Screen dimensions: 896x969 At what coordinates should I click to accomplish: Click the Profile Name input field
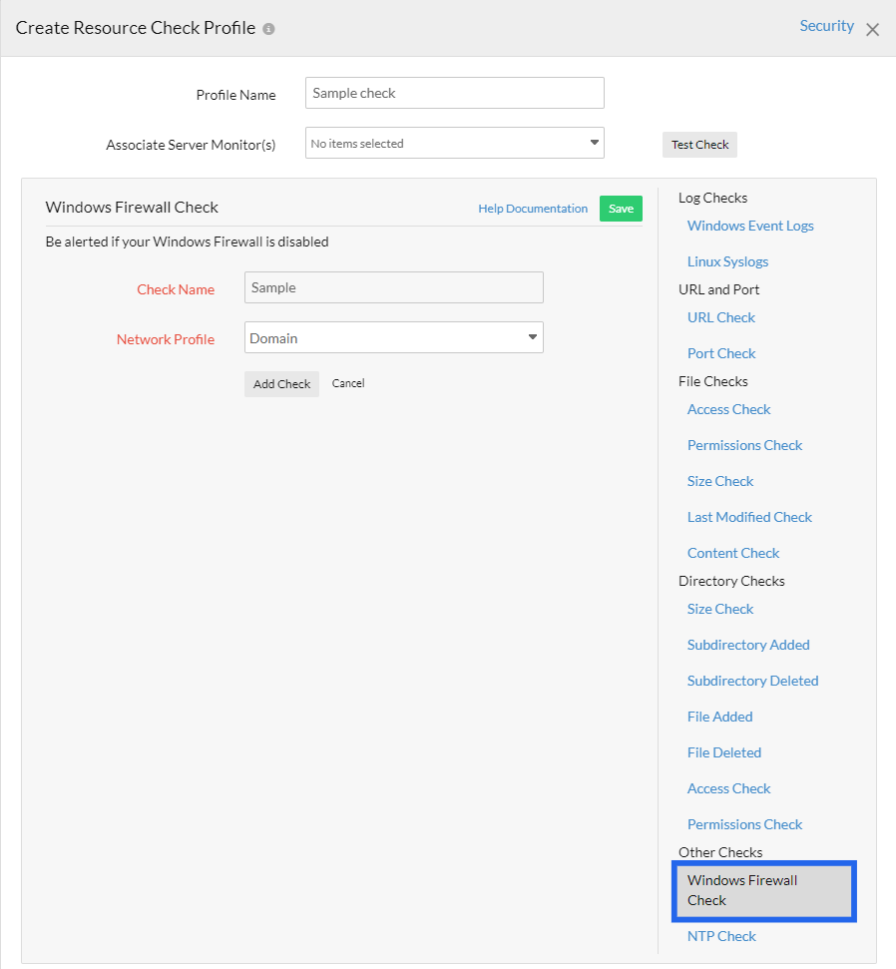tap(455, 93)
